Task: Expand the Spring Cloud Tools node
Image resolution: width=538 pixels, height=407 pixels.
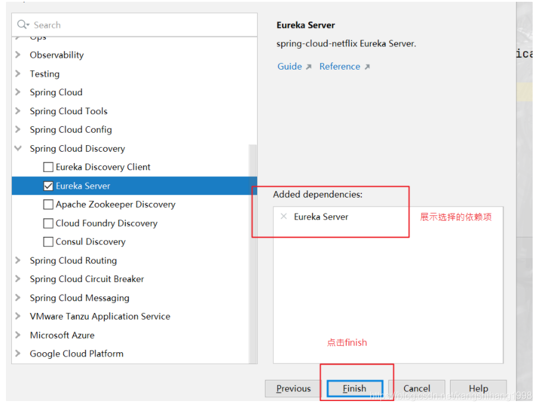Action: [x=18, y=111]
